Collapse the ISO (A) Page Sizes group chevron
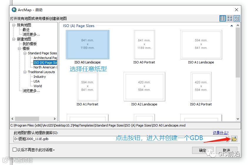 (x=232, y=26)
